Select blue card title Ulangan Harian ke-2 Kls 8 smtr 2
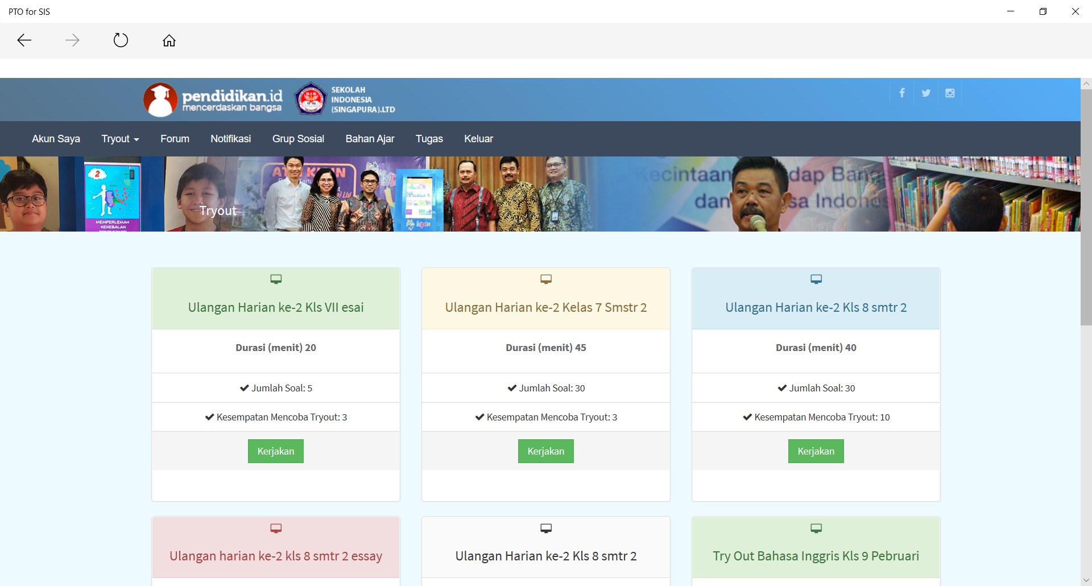The width and height of the screenshot is (1092, 586). pos(816,307)
